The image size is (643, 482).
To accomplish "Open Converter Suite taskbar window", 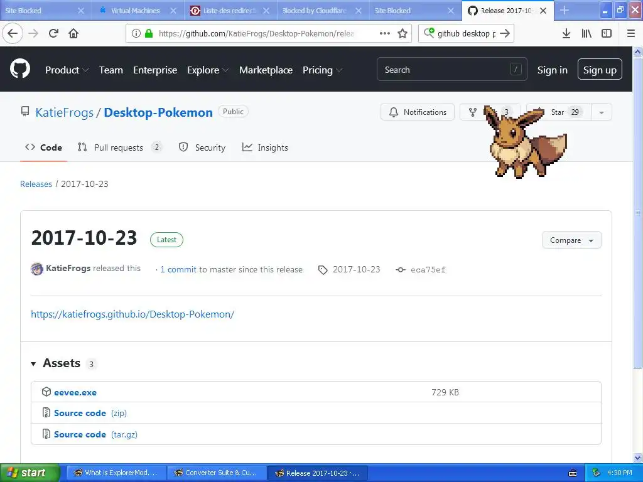I will (x=217, y=473).
